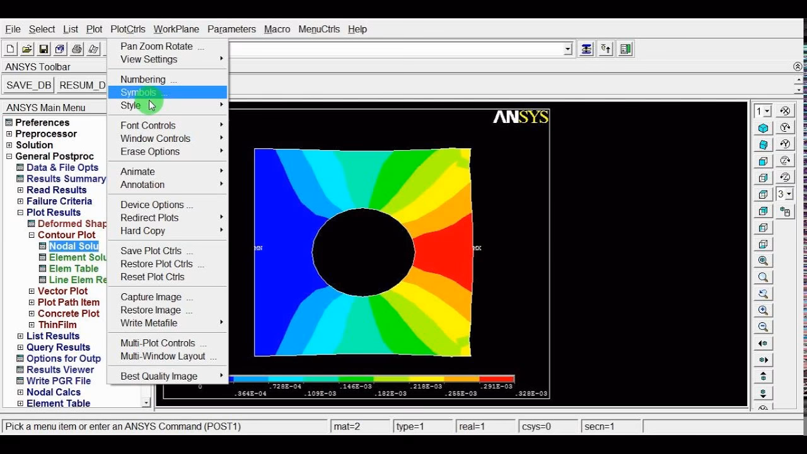
Task: Expand the Vector Plot tree node
Action: click(32, 291)
